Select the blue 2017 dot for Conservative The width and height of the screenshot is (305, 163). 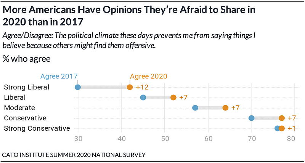tap(252, 118)
